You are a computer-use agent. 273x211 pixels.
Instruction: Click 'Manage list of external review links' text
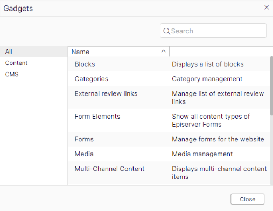click(x=218, y=98)
